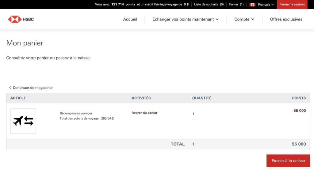Click the TOTAL 55 000 value
Image resolution: width=314 pixels, height=169 pixels.
[x=299, y=144]
